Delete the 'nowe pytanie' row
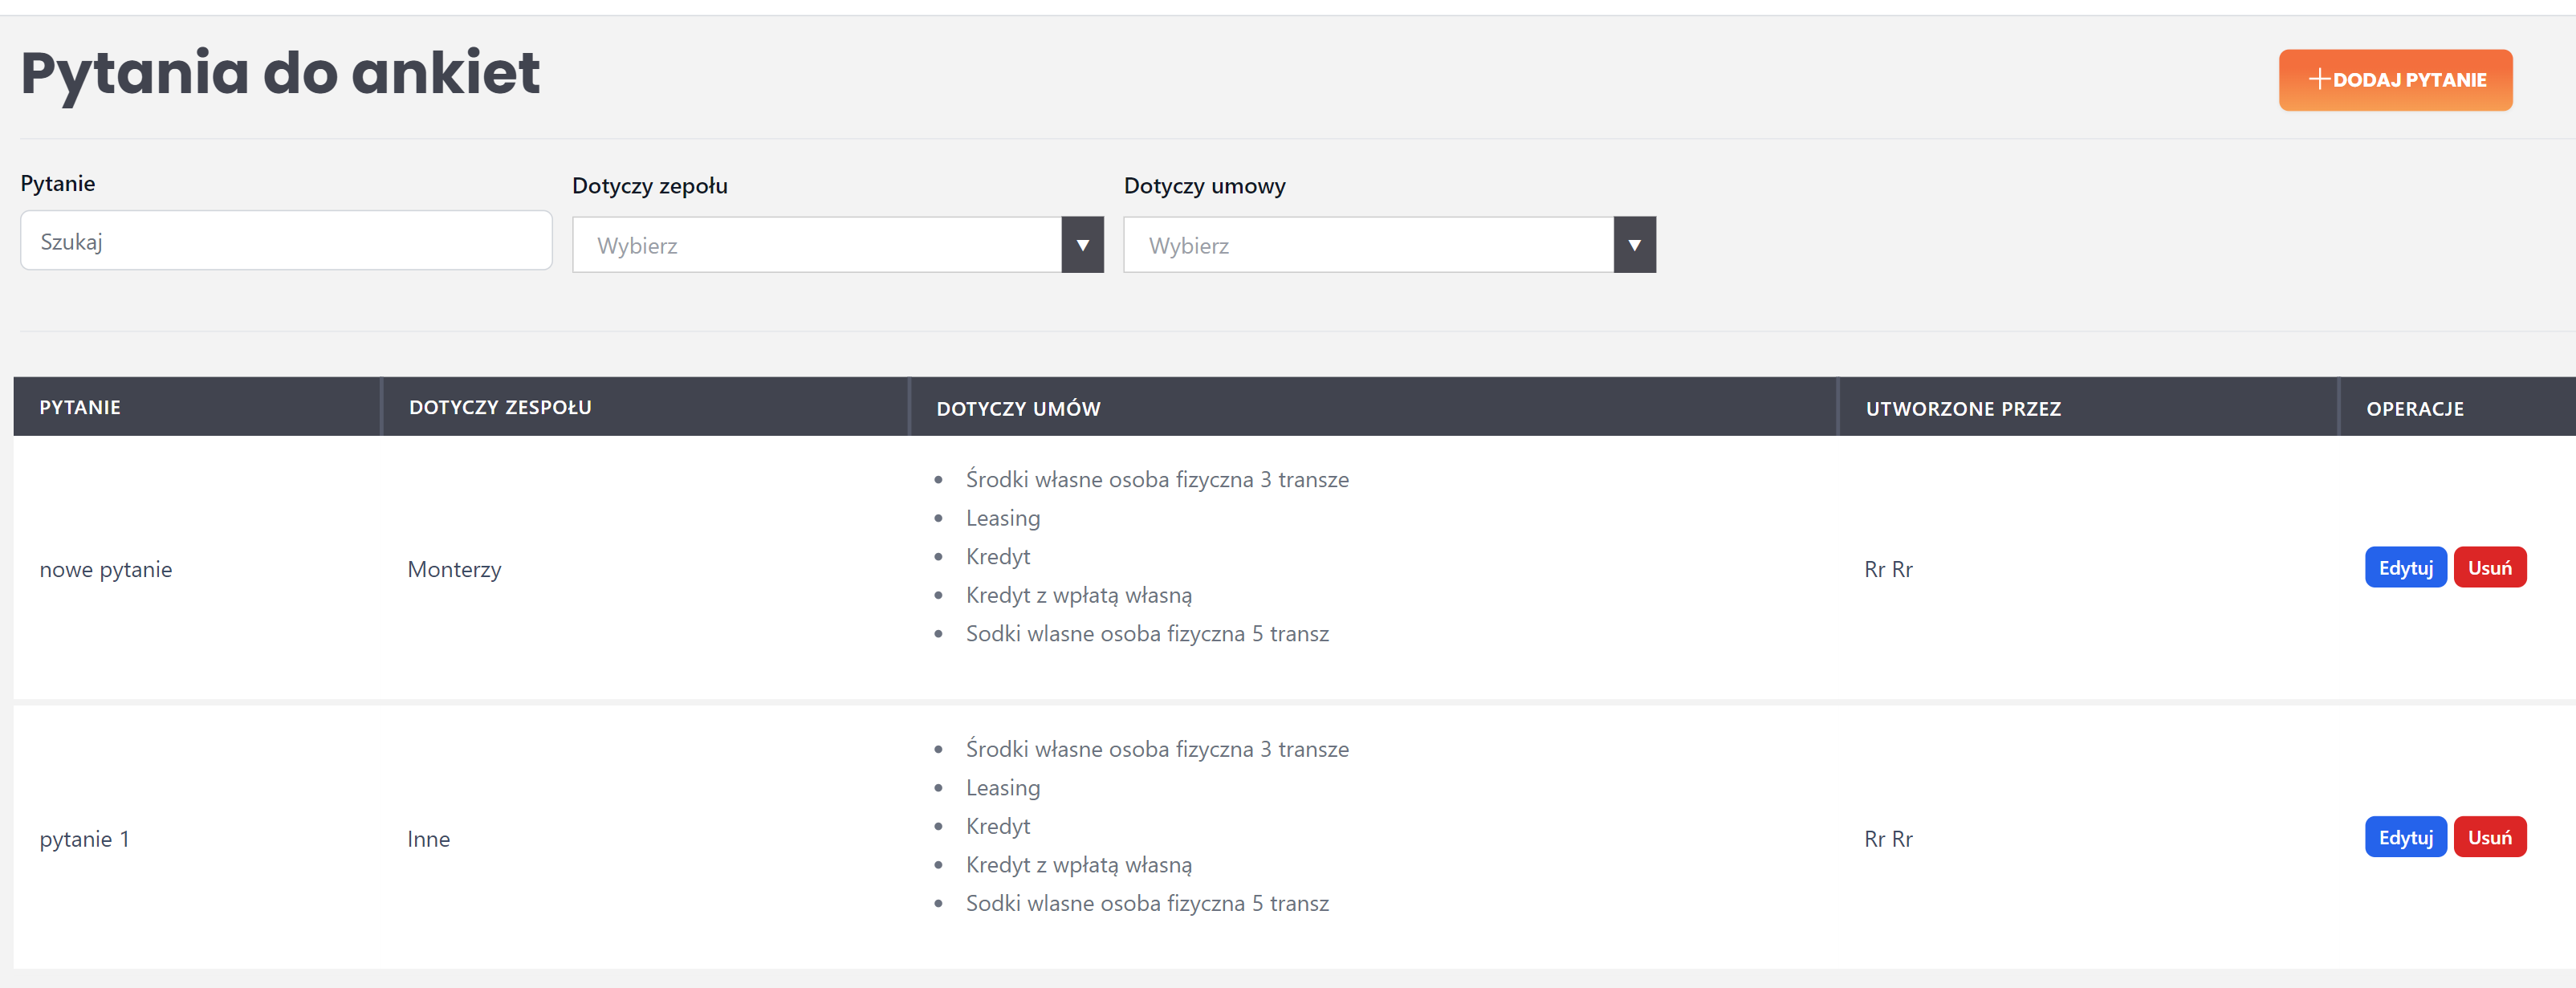This screenshot has width=2576, height=988. 2489,568
